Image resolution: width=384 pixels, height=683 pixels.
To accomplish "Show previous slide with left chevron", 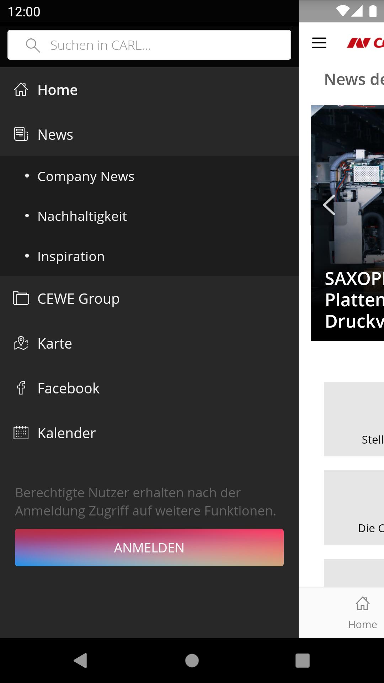I will (329, 205).
